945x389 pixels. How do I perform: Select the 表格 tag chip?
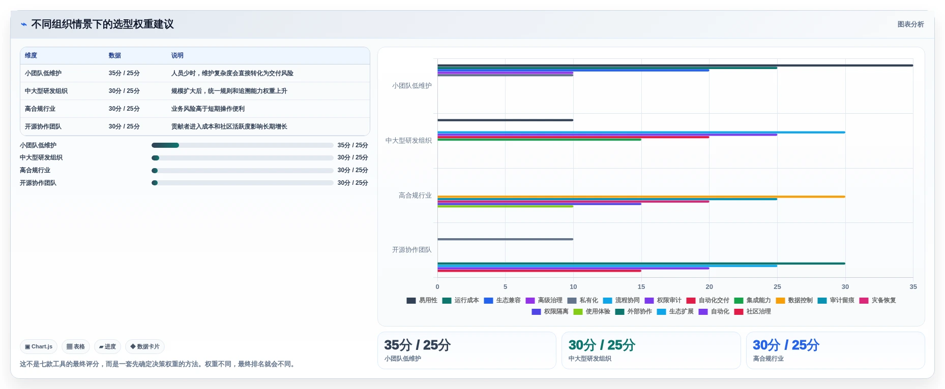tap(76, 346)
